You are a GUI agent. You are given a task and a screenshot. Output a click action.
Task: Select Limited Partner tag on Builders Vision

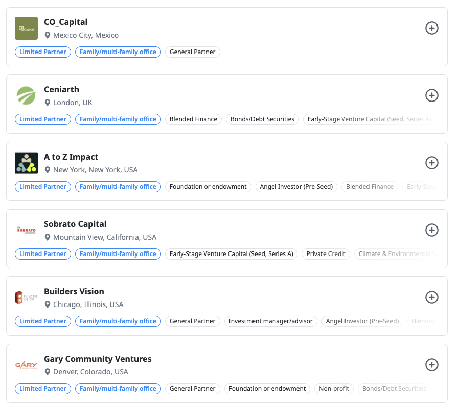click(x=43, y=321)
